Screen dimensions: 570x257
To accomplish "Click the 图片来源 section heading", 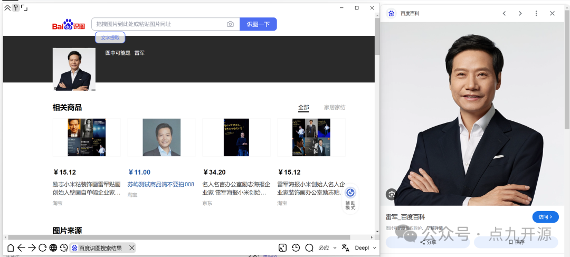I will click(67, 231).
